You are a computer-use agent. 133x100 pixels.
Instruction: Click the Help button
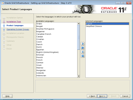(7, 96)
